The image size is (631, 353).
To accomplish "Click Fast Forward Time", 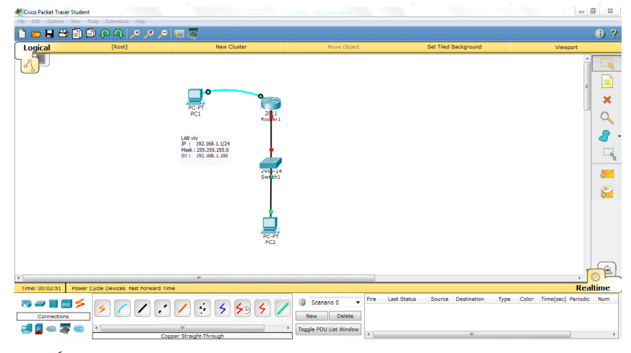I will tap(152, 288).
